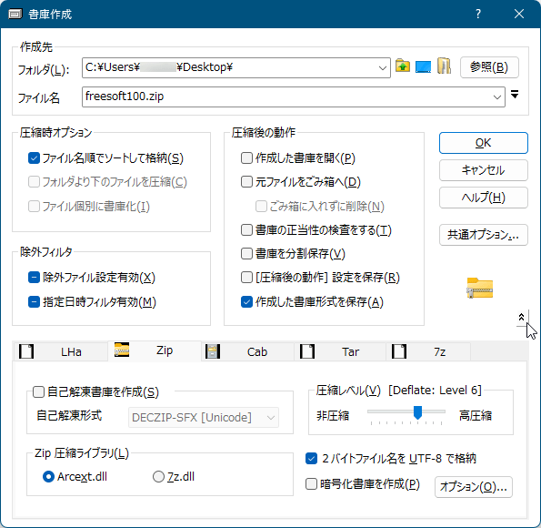Click the キャンセル button

[x=484, y=170]
